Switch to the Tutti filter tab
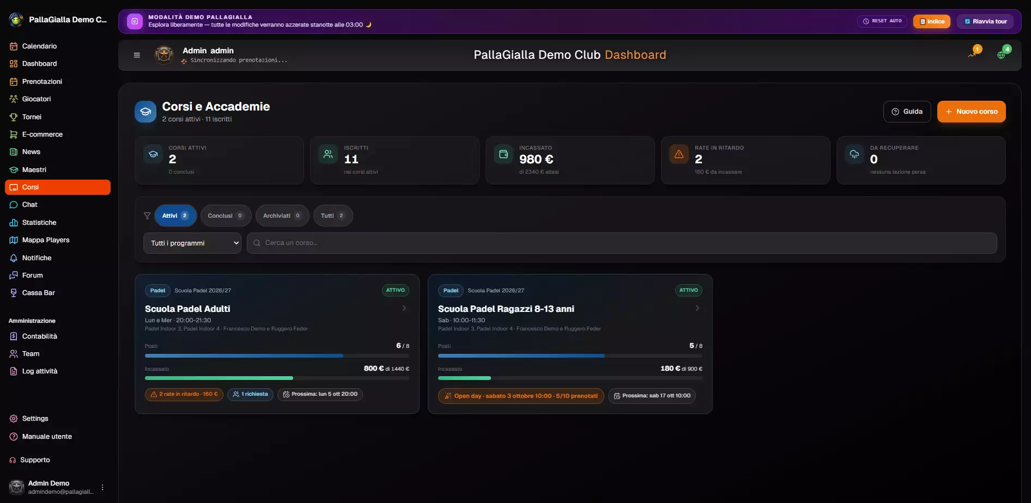 (x=333, y=216)
